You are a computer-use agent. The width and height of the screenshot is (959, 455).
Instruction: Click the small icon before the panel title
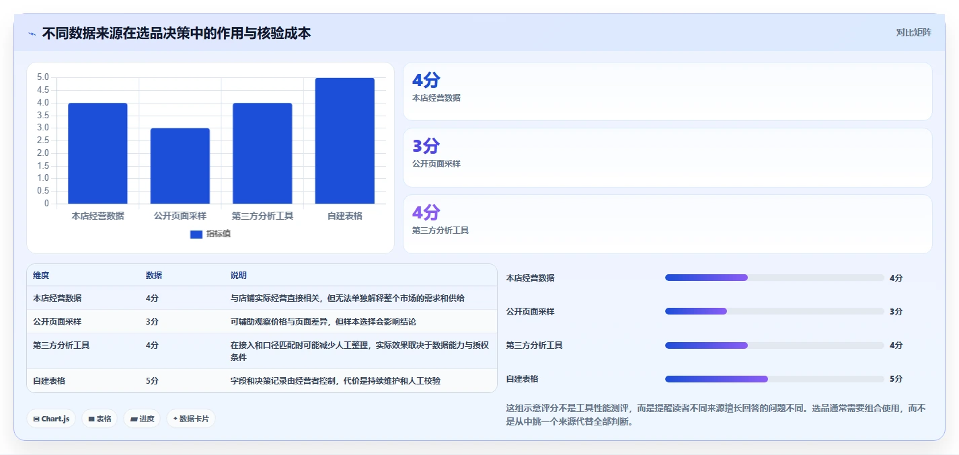pyautogui.click(x=32, y=34)
